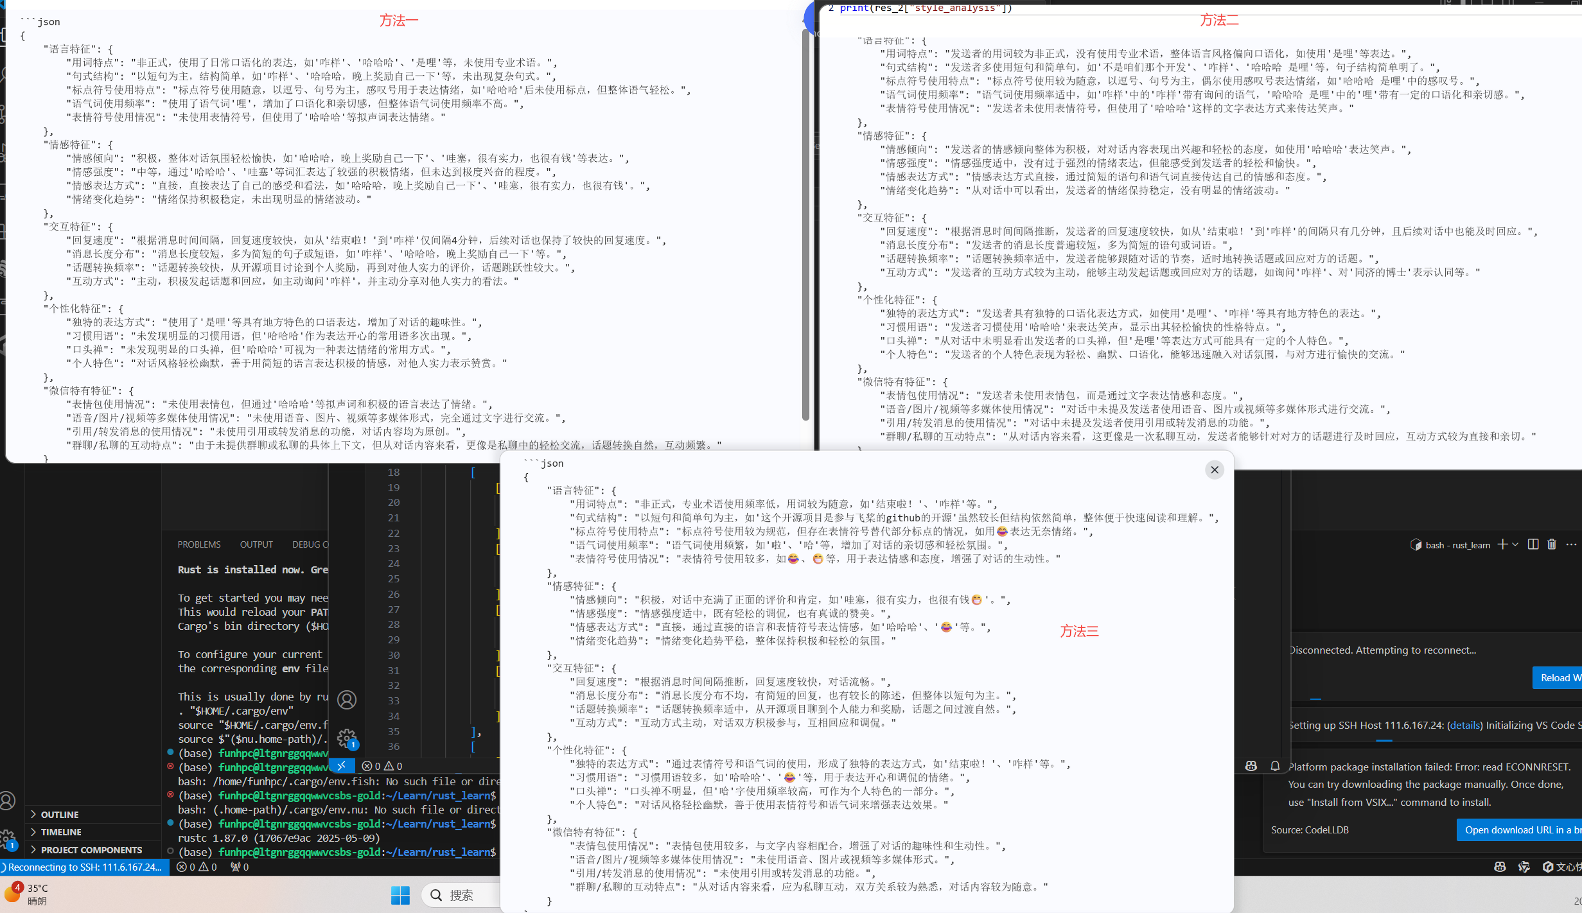1582x913 pixels.
Task: Expand the TIMELINE section
Action: (61, 832)
